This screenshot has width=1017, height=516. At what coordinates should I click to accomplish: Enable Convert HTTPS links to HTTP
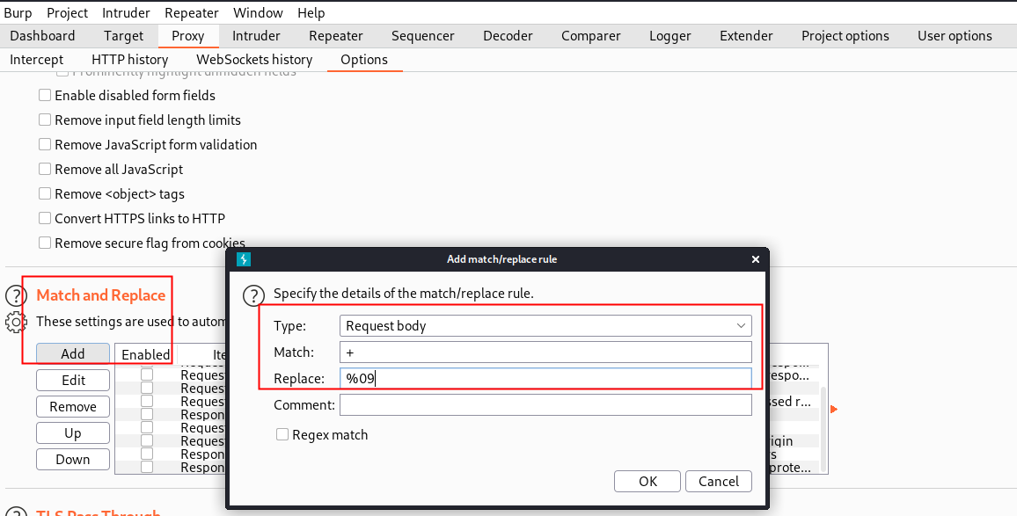[x=45, y=219]
